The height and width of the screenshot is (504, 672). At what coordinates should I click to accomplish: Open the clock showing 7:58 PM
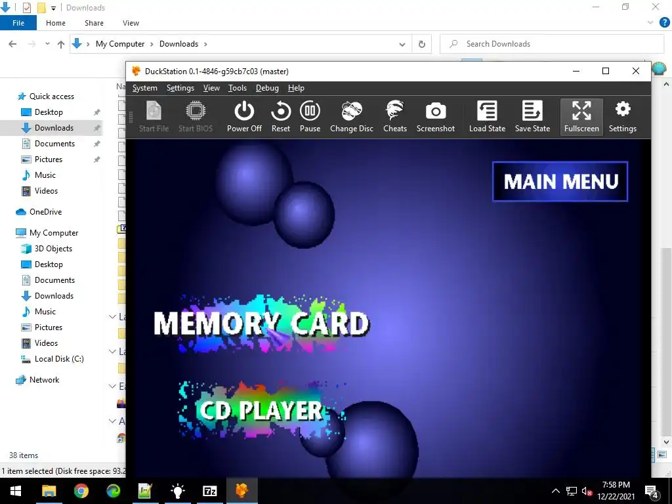[616, 491]
